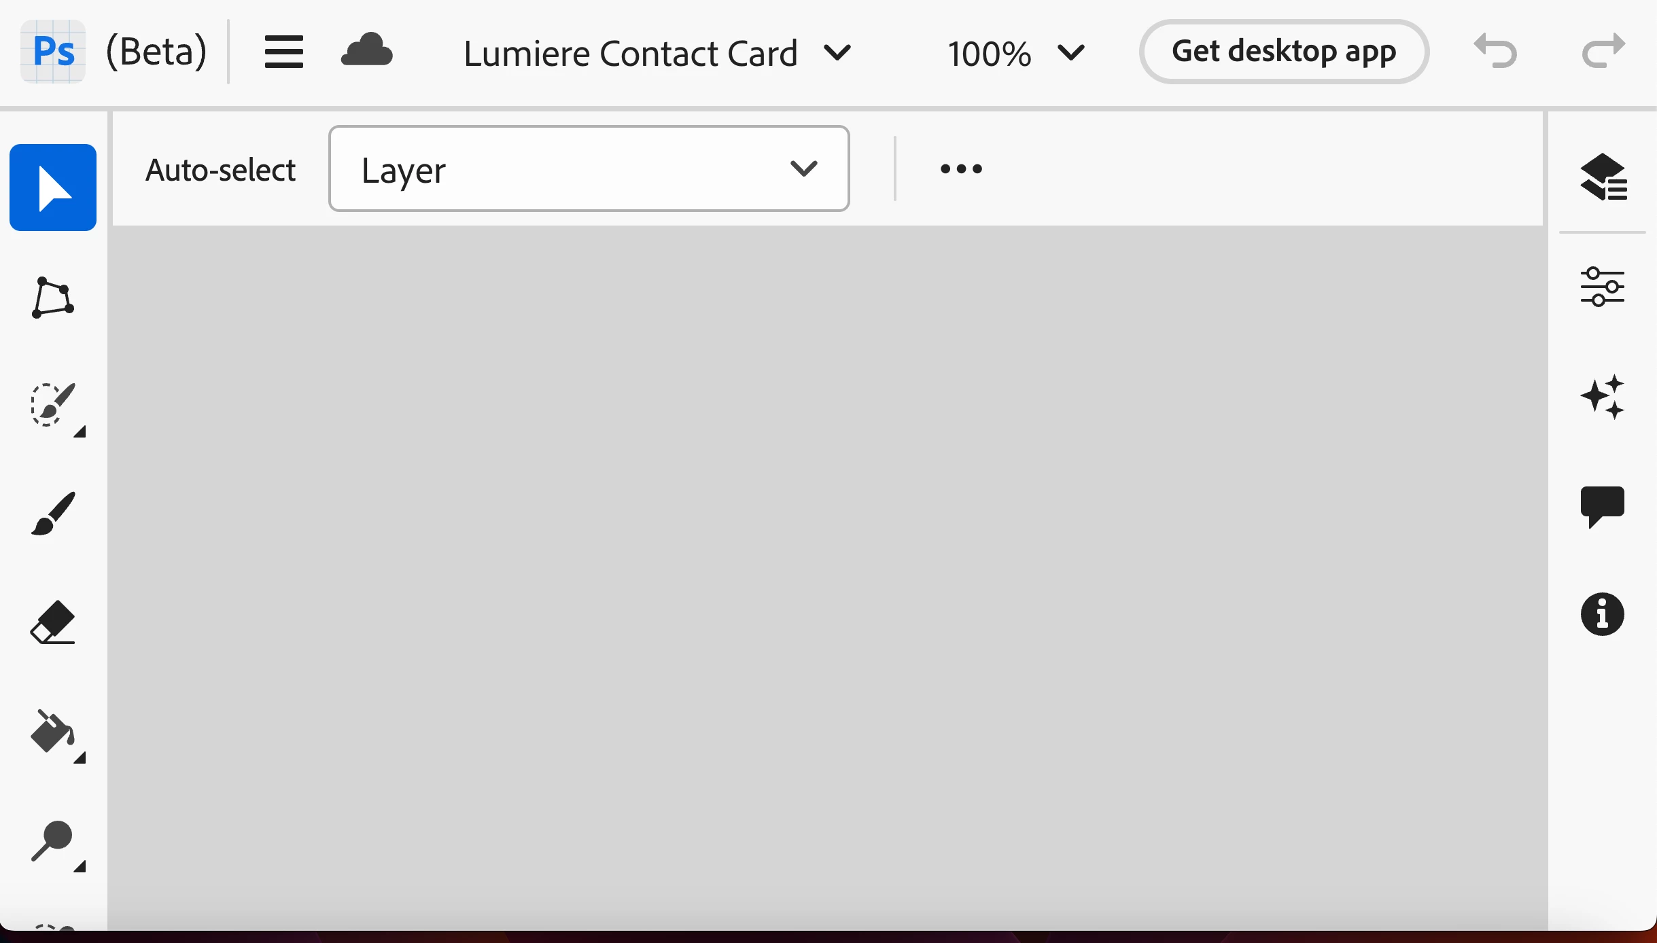Select the Paint Bucket tool

click(x=53, y=732)
